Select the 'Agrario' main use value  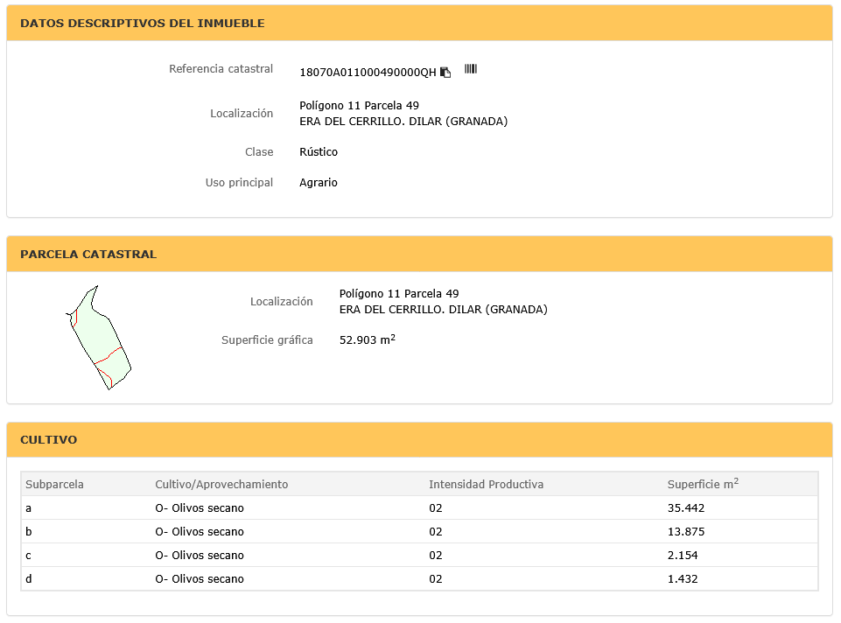click(319, 182)
